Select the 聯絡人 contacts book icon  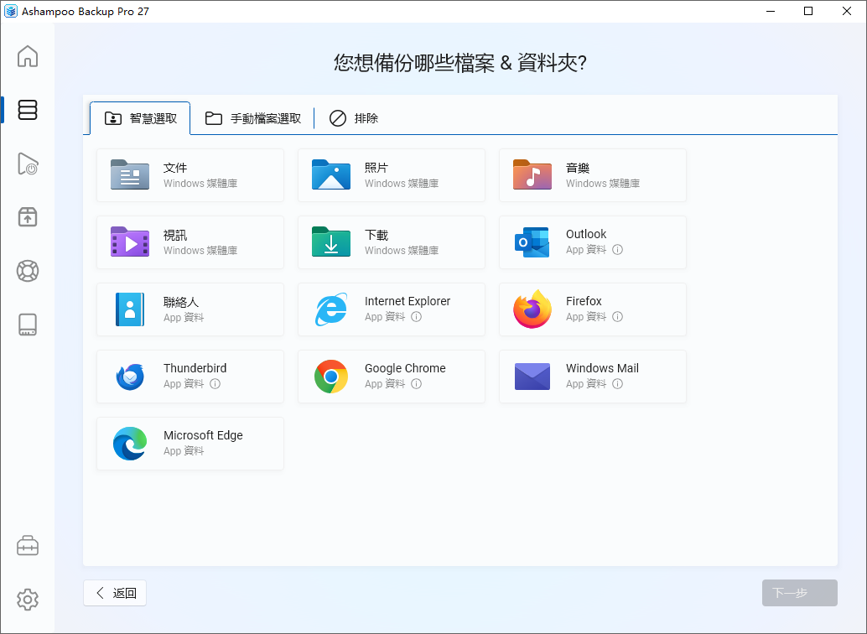(x=130, y=309)
